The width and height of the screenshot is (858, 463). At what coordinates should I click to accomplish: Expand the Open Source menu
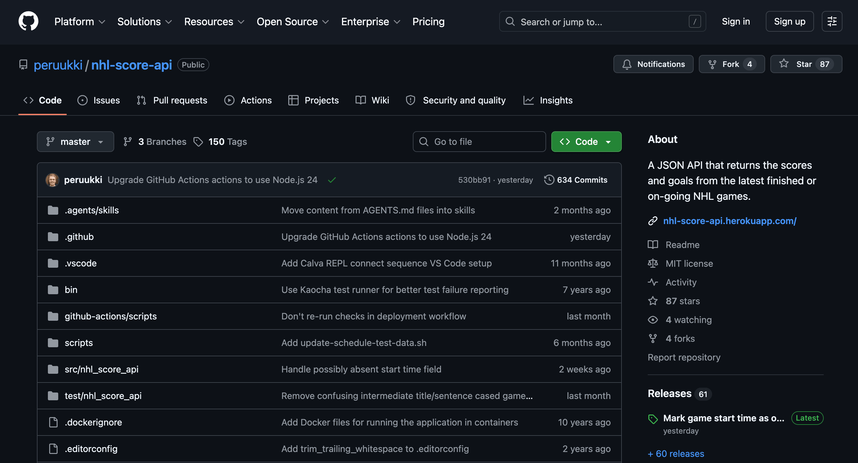pos(292,22)
